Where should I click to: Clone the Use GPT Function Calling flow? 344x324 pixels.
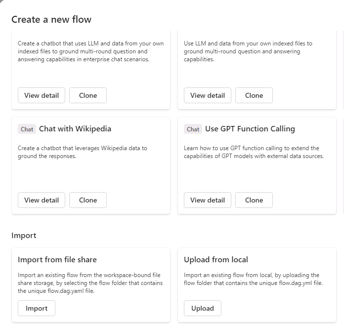point(254,200)
